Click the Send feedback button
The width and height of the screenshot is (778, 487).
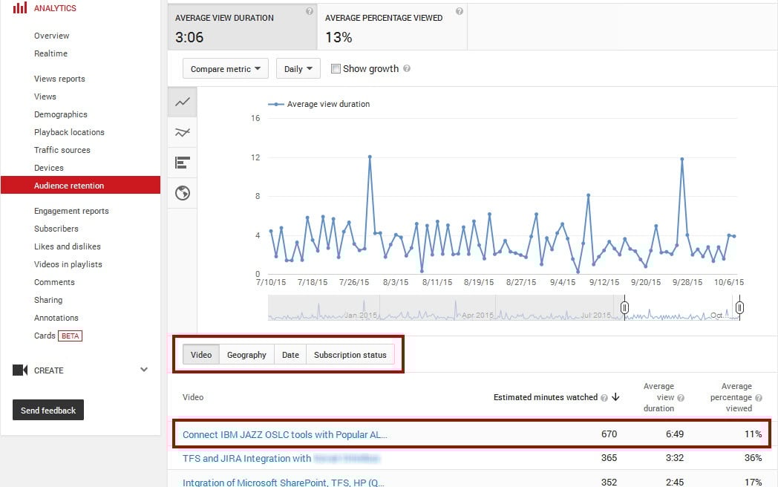(x=48, y=410)
